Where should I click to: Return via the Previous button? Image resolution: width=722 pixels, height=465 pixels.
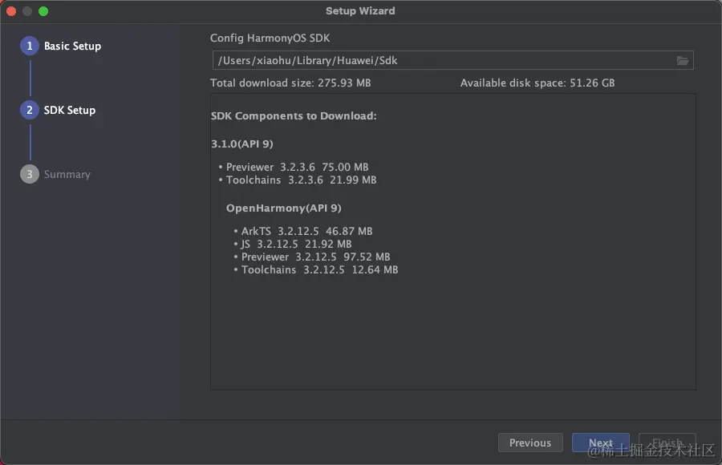530,443
